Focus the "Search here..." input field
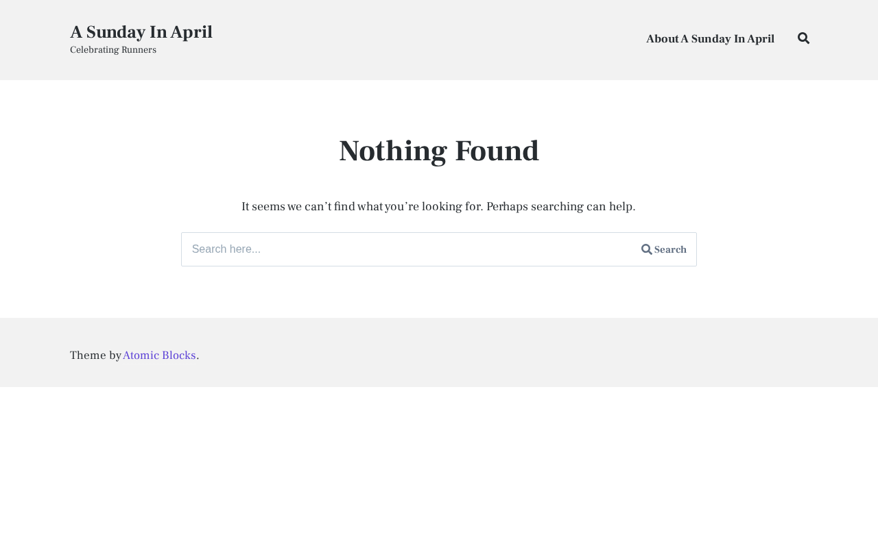 tap(409, 249)
